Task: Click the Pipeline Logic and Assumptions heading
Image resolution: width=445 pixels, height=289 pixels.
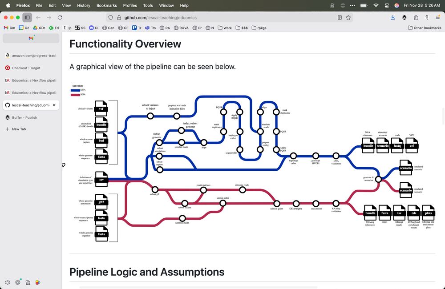Action: [147, 272]
